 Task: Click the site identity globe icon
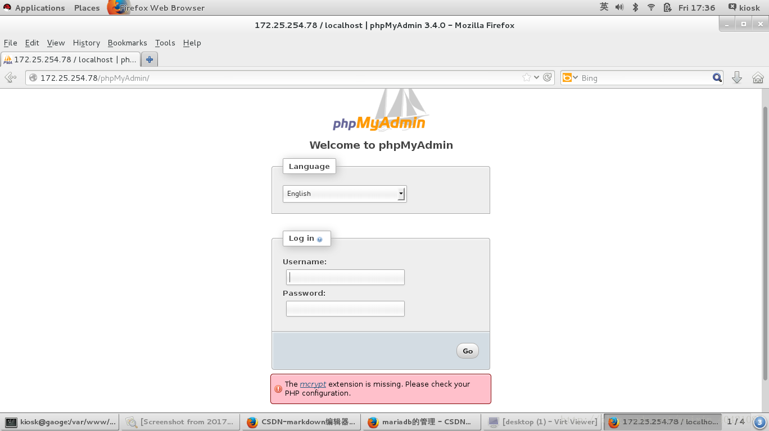[33, 78]
